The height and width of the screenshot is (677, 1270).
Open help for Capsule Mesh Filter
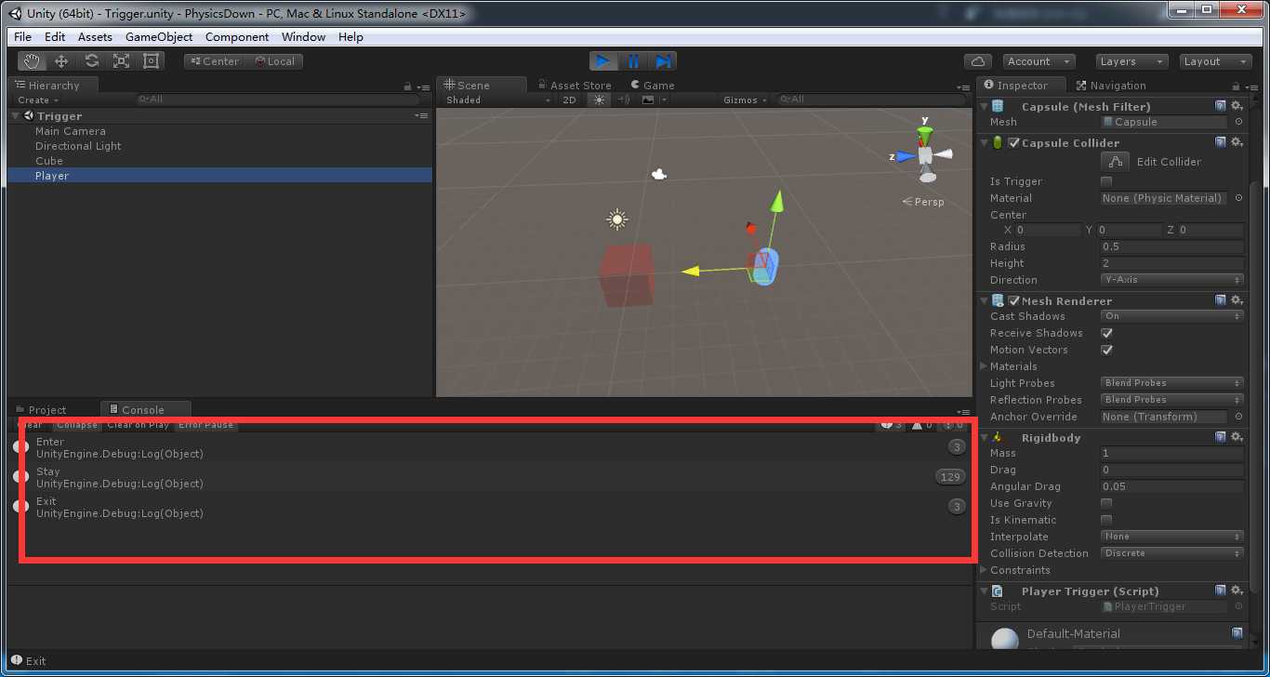pos(1221,106)
